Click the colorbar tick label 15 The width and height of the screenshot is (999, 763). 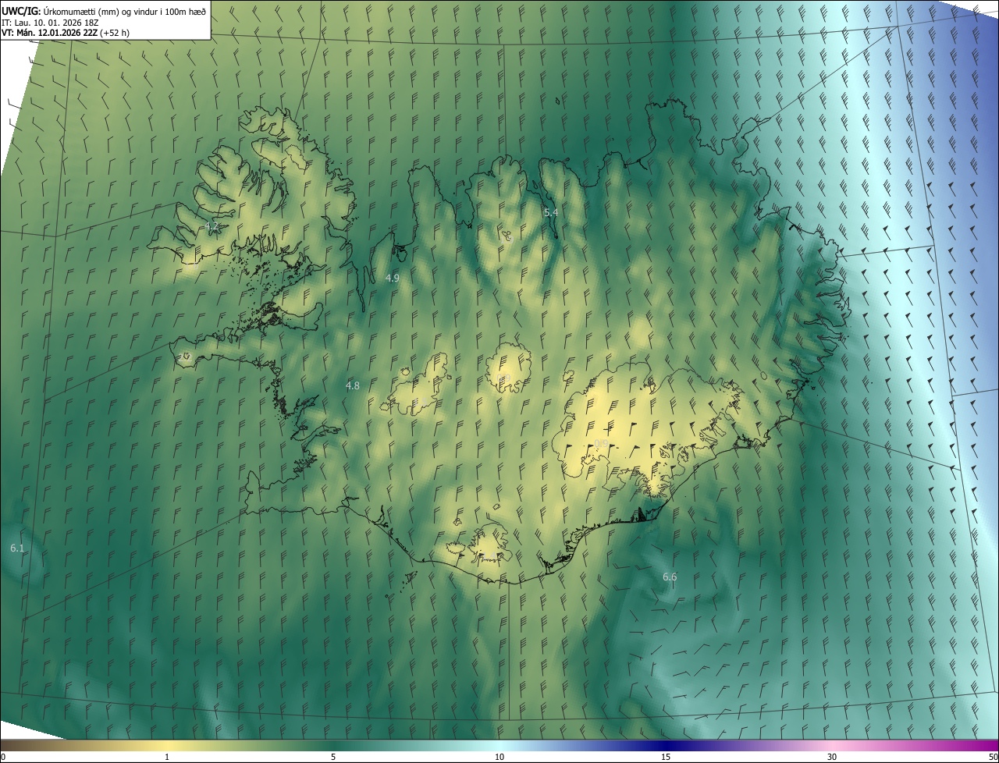[666, 757]
